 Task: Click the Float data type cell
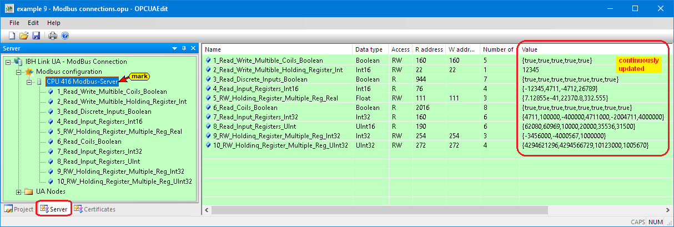pyautogui.click(x=363, y=98)
